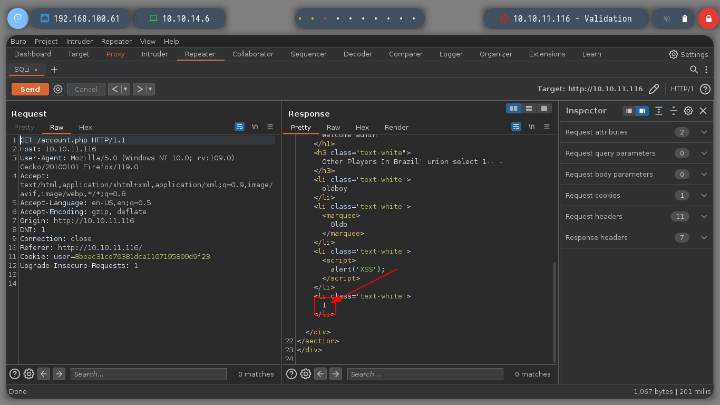Open Response search settings gear
Image resolution: width=720 pixels, height=405 pixels.
pyautogui.click(x=306, y=374)
